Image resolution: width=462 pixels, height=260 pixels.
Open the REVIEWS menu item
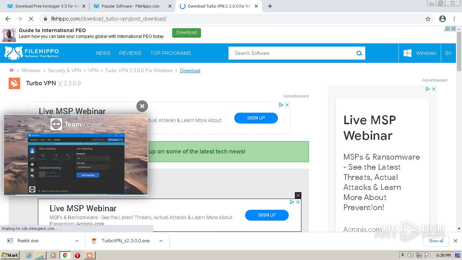point(130,53)
